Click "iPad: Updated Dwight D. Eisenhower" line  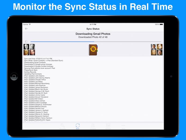pos(38,105)
